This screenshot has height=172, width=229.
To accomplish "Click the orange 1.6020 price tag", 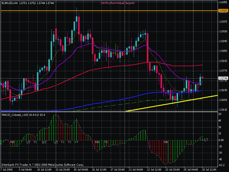I will tap(223, 11).
